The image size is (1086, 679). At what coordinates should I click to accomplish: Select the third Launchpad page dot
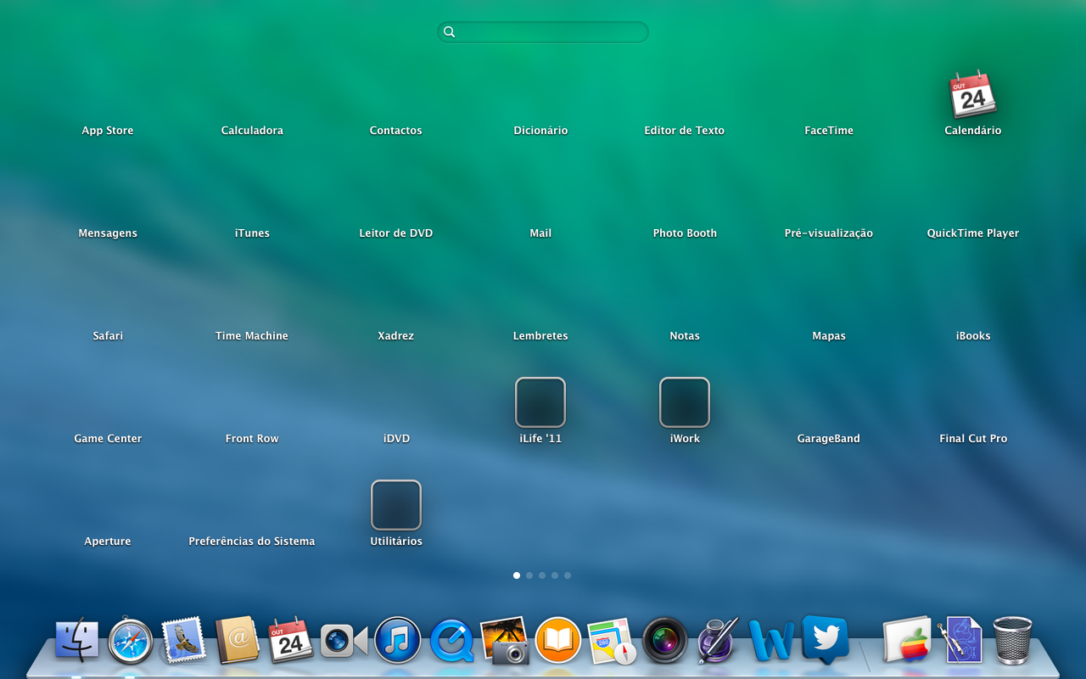click(542, 575)
